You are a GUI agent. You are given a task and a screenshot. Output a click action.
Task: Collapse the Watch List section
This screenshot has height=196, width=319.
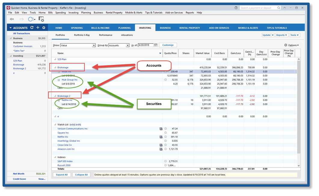(55, 125)
